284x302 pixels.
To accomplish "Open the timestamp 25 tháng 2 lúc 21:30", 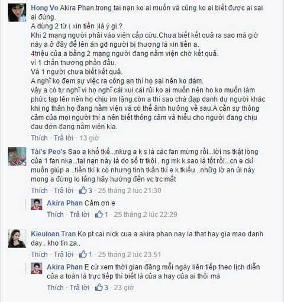I will (130, 190).
